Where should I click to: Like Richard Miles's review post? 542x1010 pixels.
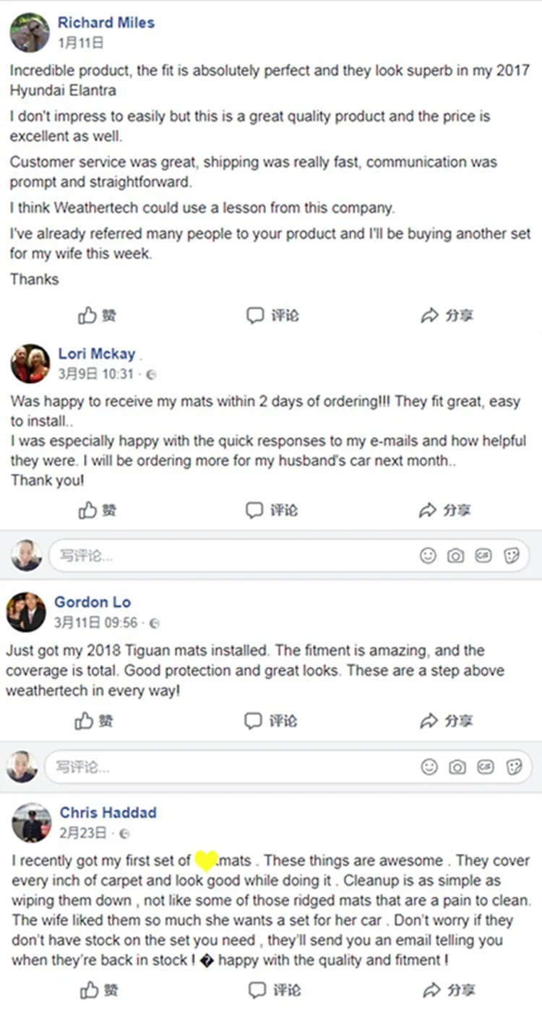(x=97, y=316)
